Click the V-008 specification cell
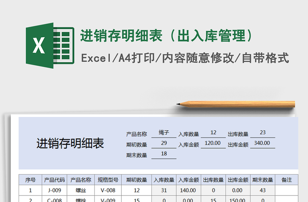Image resolution: width=308 pixels, height=202 pixels. 108,190
